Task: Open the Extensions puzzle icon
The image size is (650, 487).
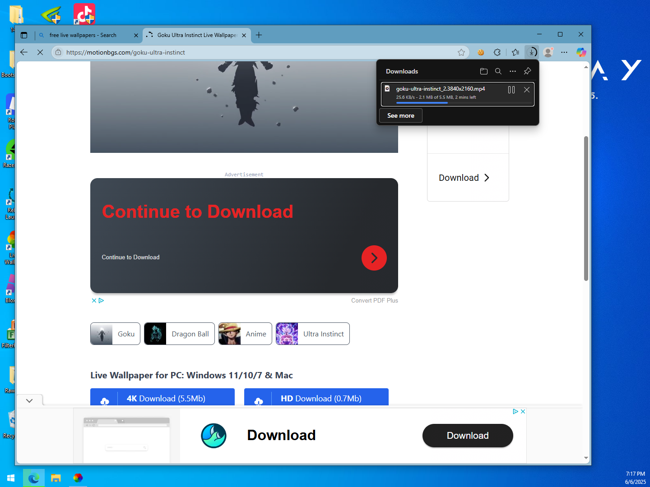Action: pos(497,52)
